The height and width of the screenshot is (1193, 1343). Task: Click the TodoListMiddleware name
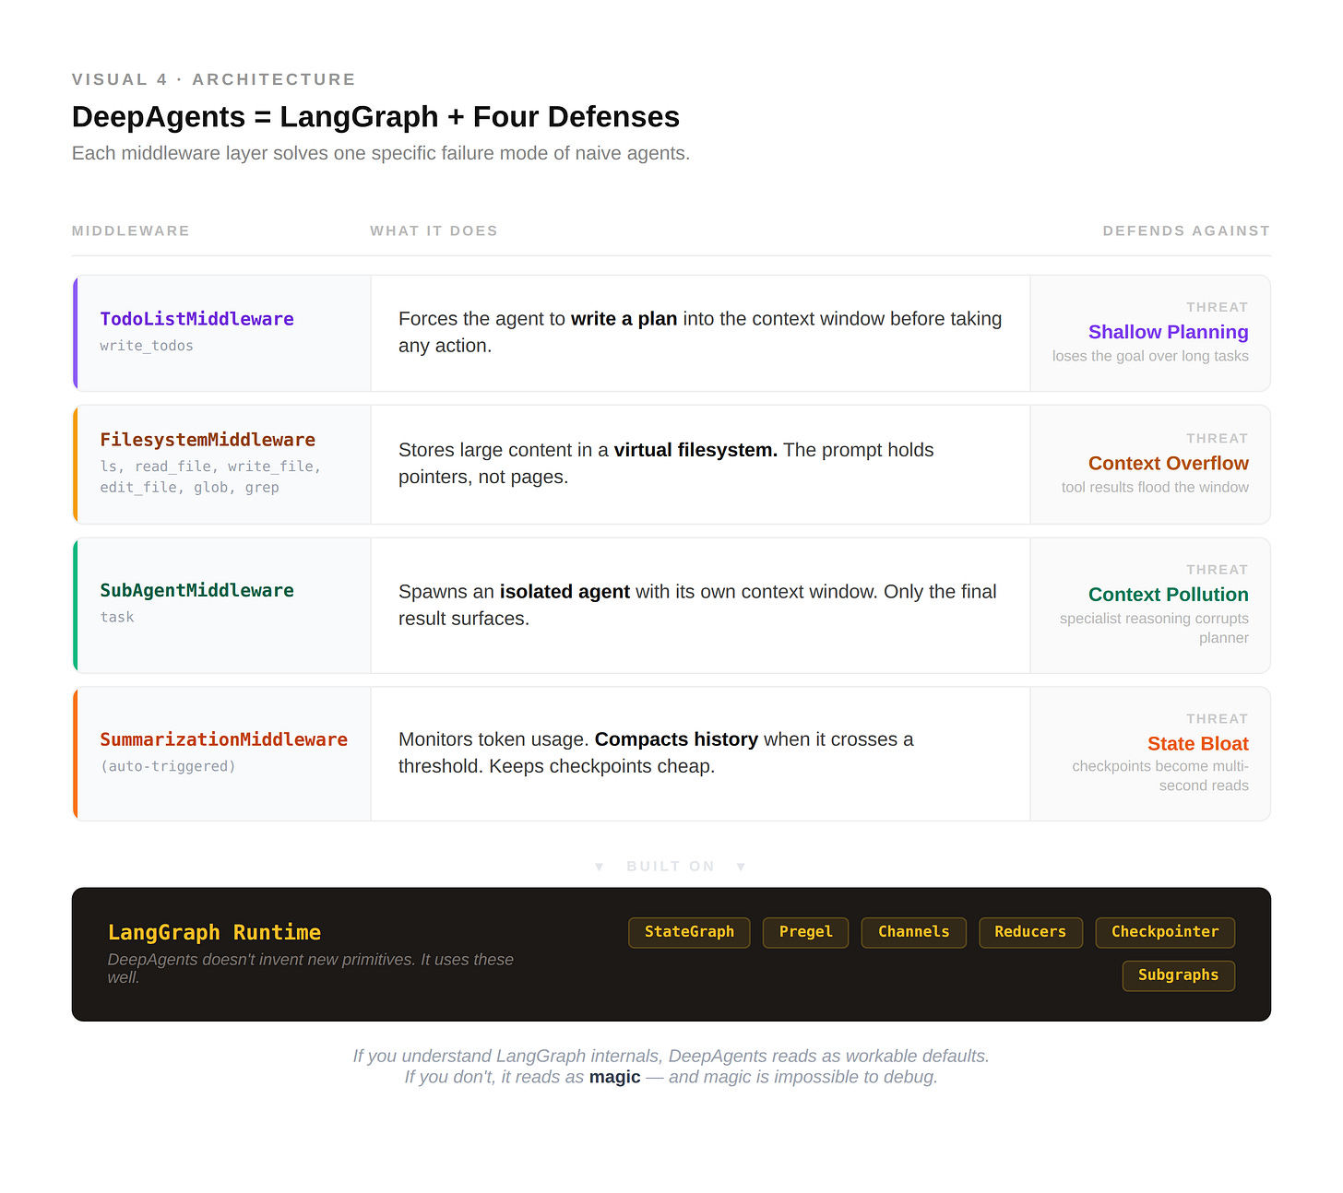(196, 319)
